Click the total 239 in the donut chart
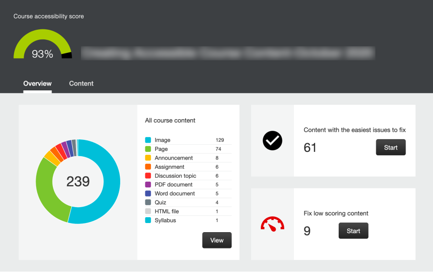The width and height of the screenshot is (433, 273). (78, 182)
